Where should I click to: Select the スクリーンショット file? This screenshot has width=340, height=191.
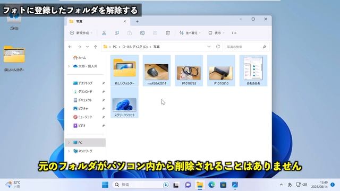[124, 102]
